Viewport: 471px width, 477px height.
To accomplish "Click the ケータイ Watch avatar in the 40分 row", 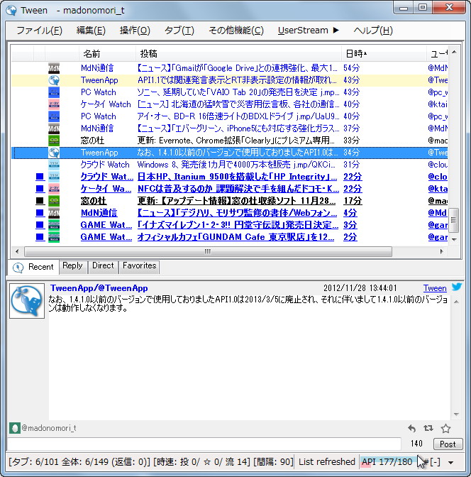I will pos(54,104).
